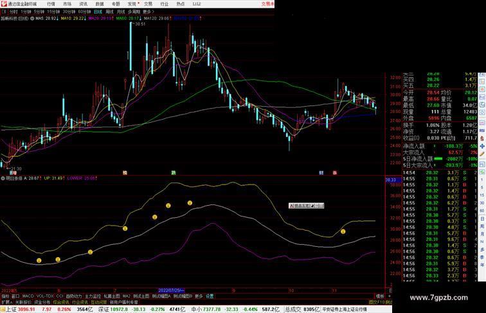Click the 中小 index in status bar
This screenshot has height=313, width=486.
pyautogui.click(x=196, y=309)
